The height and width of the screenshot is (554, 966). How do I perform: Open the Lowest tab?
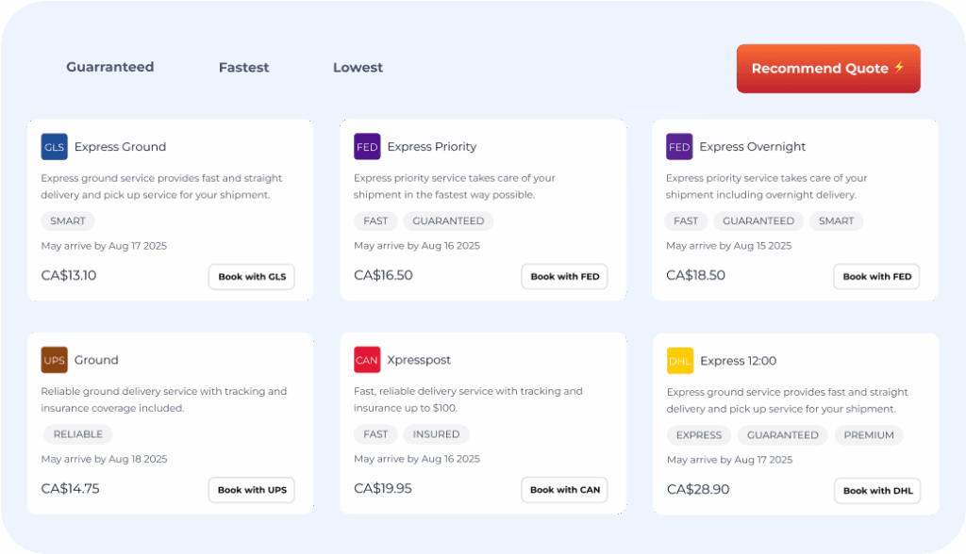click(358, 68)
